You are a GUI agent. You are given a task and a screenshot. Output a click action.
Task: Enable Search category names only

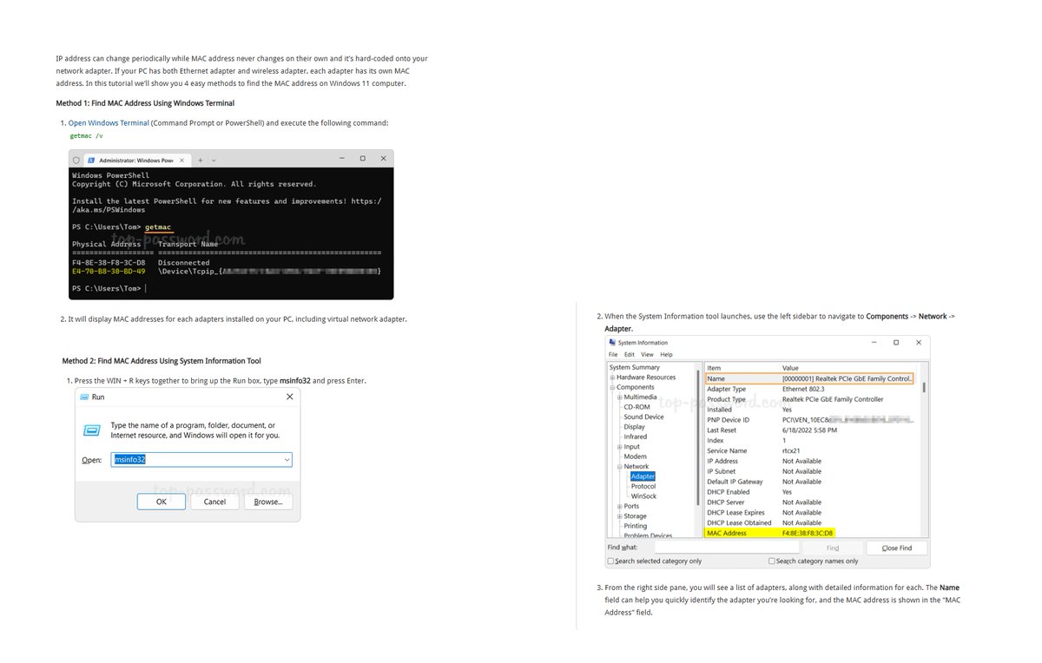772,561
